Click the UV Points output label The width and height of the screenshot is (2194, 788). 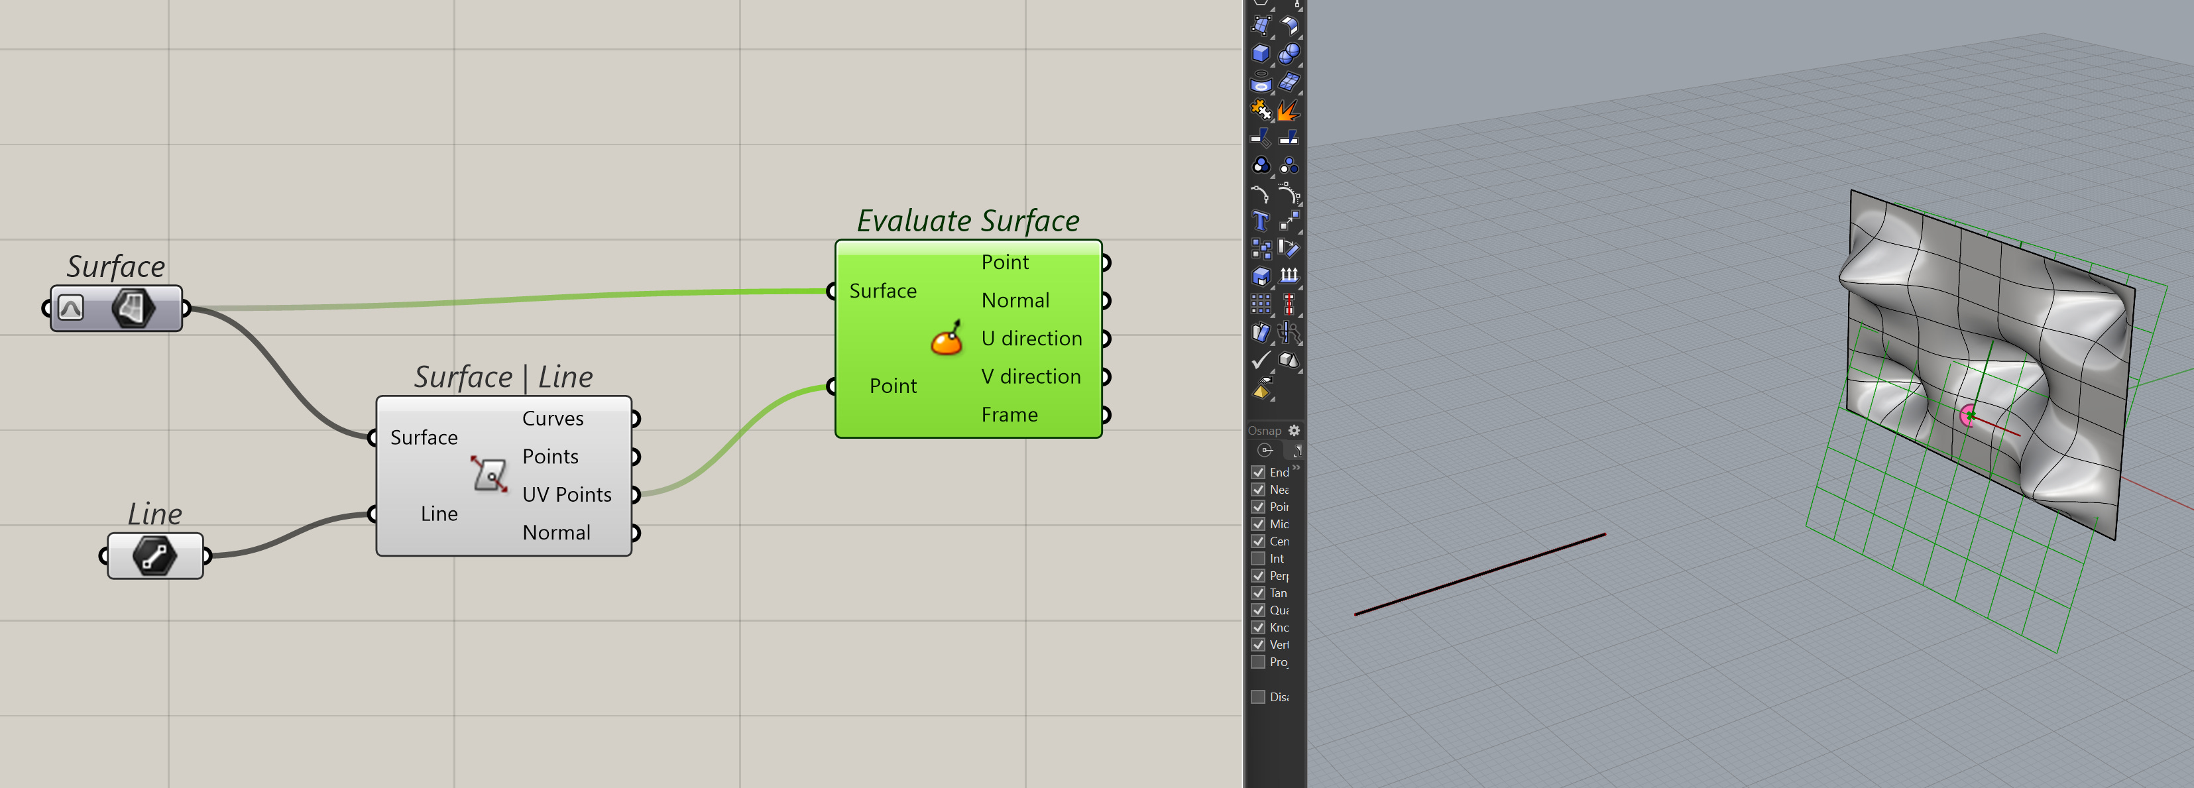(x=566, y=494)
